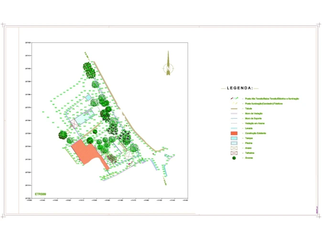Select the Piscina rectangle legend symbol
The height and width of the screenshot is (241, 322).
(234, 143)
